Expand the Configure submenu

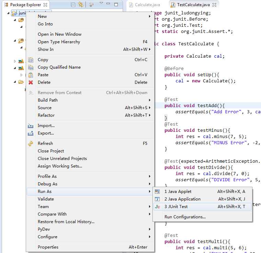coord(90,237)
